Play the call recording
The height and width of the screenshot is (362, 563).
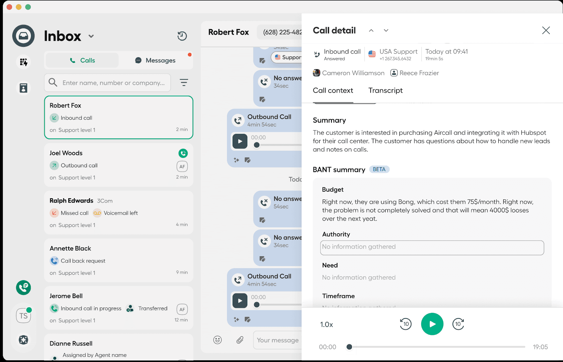pos(432,324)
